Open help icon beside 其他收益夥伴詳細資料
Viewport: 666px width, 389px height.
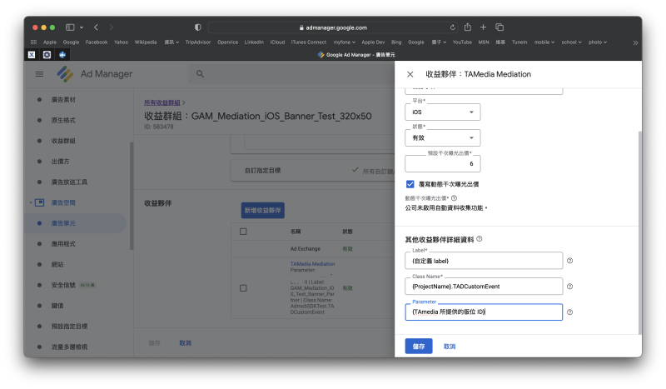[x=480, y=239]
